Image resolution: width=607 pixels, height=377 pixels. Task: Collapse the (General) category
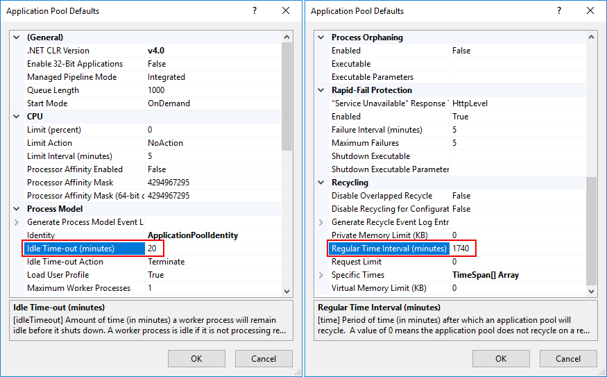click(x=17, y=37)
